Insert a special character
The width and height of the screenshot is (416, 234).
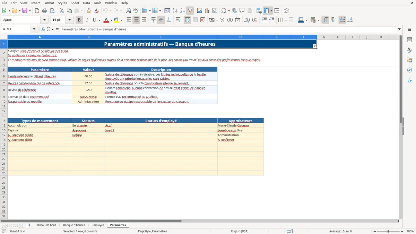click(x=224, y=11)
